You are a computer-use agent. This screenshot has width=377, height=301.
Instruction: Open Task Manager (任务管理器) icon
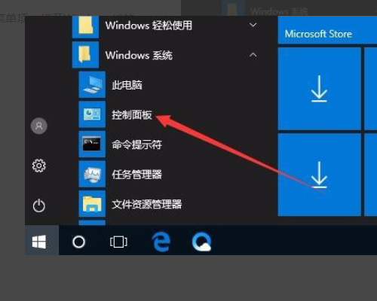(x=92, y=174)
